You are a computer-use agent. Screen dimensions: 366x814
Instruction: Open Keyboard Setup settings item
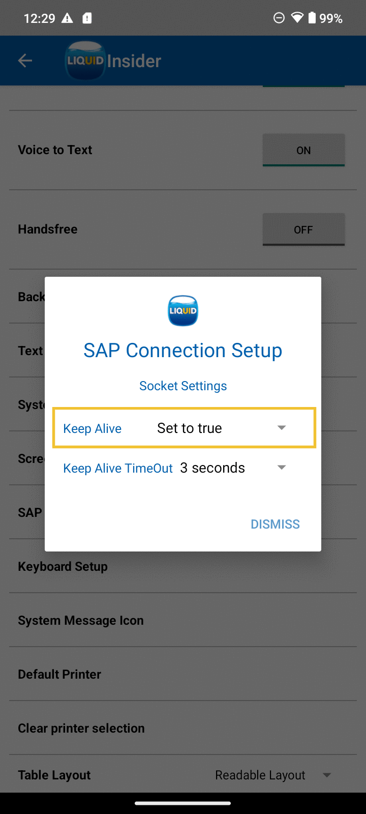point(63,566)
